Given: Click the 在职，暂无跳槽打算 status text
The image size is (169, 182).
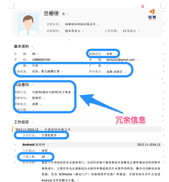Looking at the screenshot, I should pos(46,71).
